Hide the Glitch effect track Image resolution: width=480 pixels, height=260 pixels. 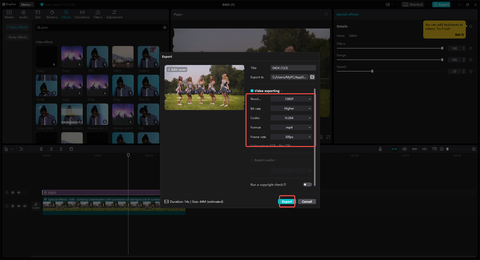(19, 192)
